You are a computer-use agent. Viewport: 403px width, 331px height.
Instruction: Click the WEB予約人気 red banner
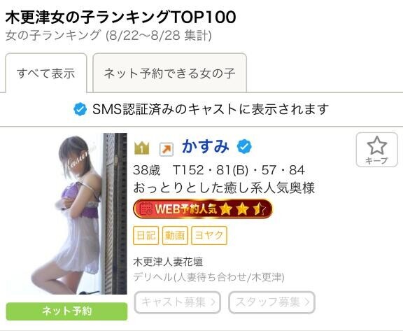pyautogui.click(x=203, y=209)
